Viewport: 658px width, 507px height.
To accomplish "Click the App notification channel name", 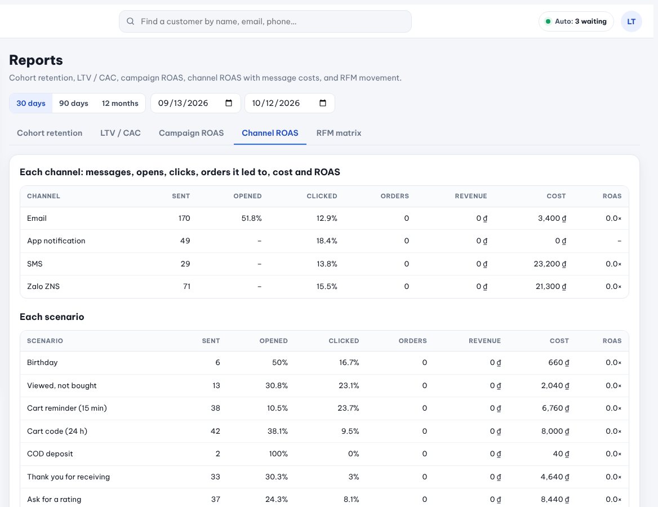I will coord(56,241).
